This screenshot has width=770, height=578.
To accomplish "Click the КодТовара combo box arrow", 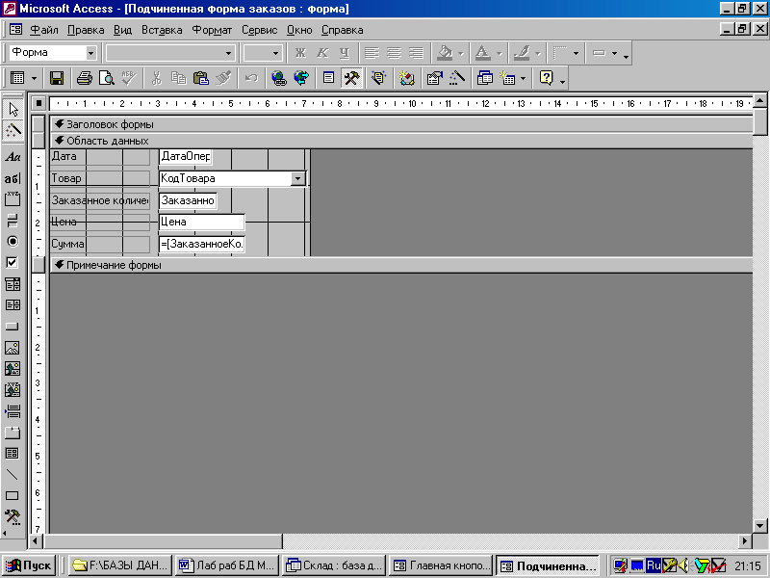I will (x=297, y=178).
